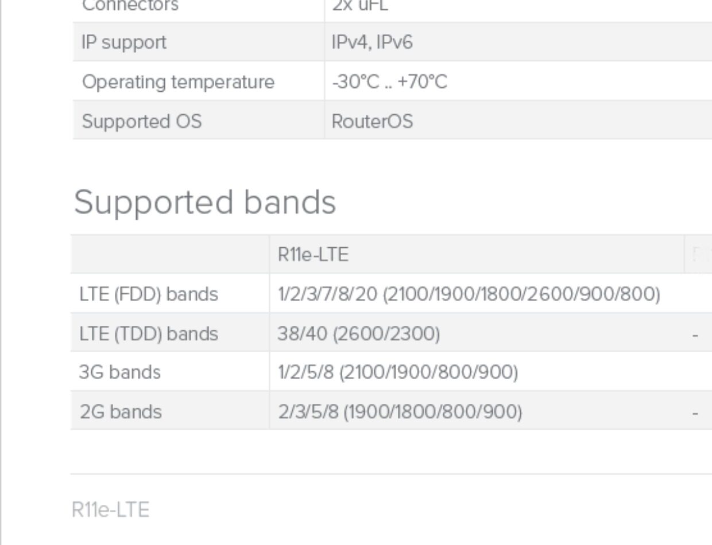Click the Supported OS label
The width and height of the screenshot is (712, 545).
142,121
